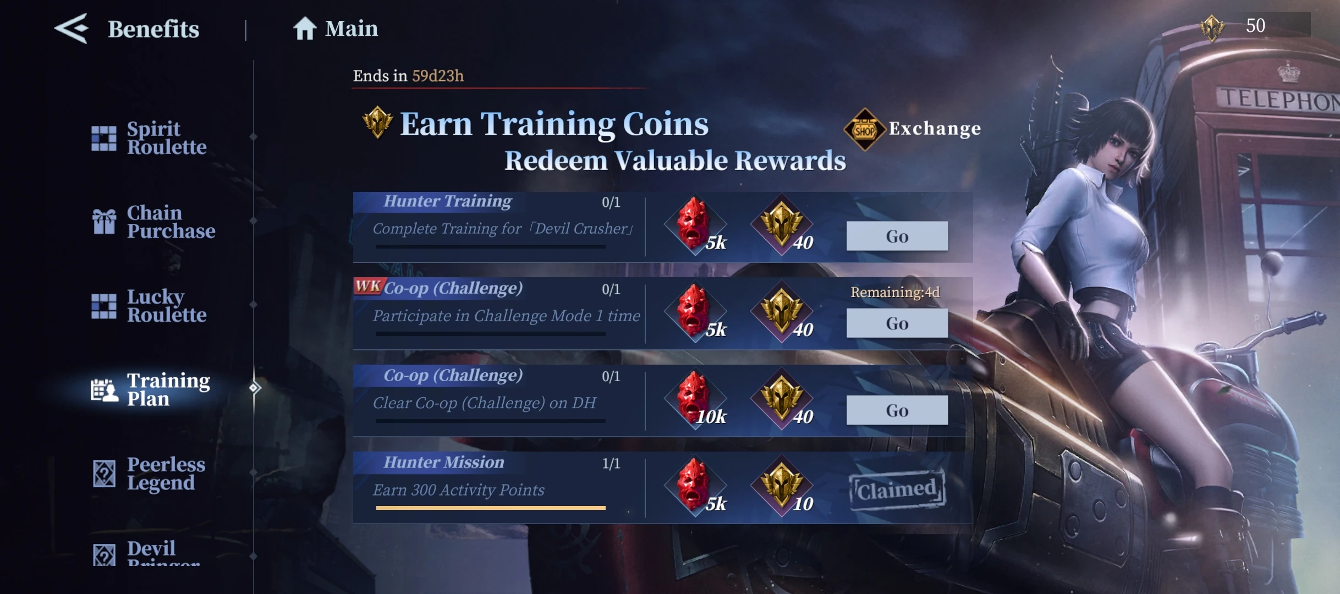Select the Spirit Roulette tab
This screenshot has height=594, width=1340.
tap(150, 137)
